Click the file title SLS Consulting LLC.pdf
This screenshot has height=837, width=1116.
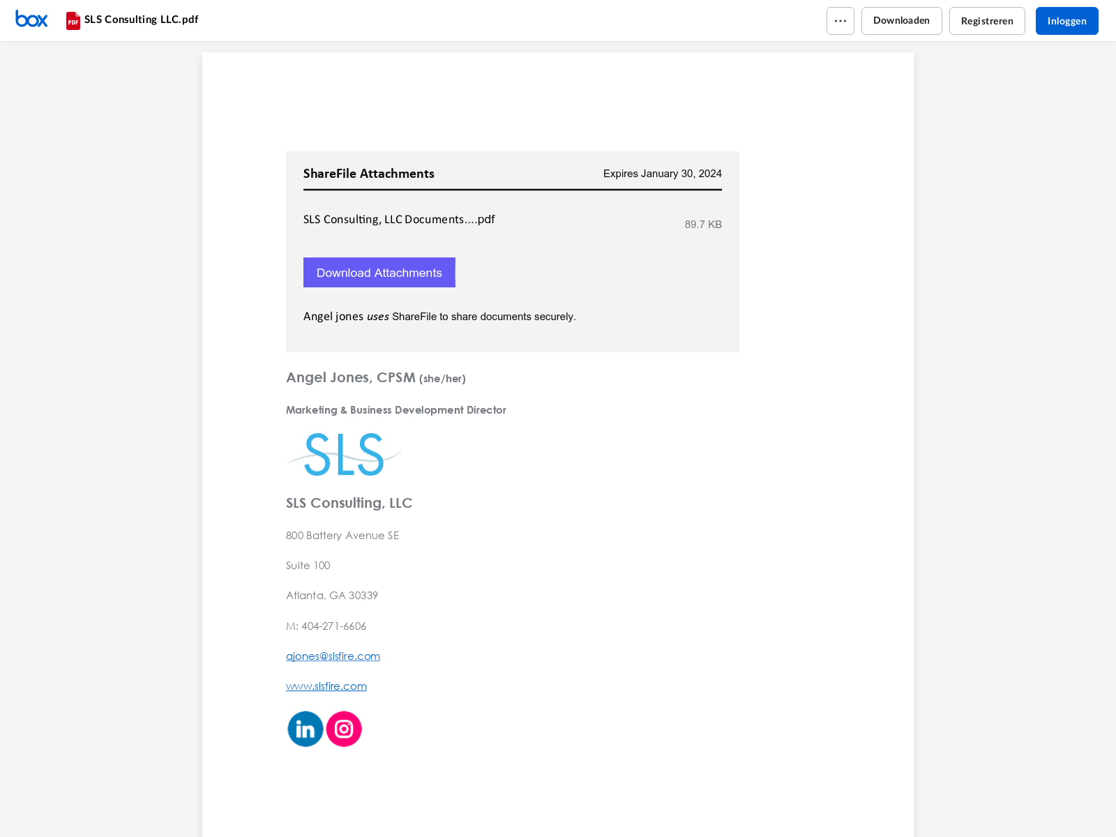(x=142, y=20)
